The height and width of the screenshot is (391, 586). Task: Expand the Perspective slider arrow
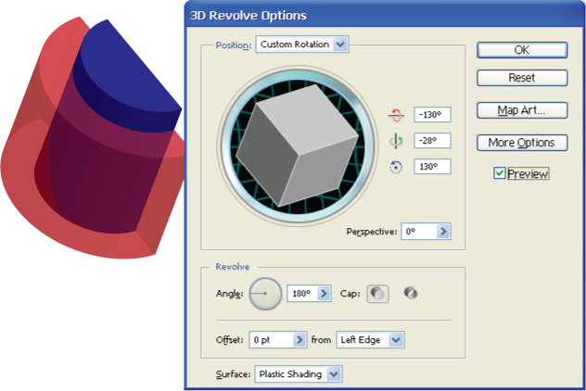click(x=443, y=232)
